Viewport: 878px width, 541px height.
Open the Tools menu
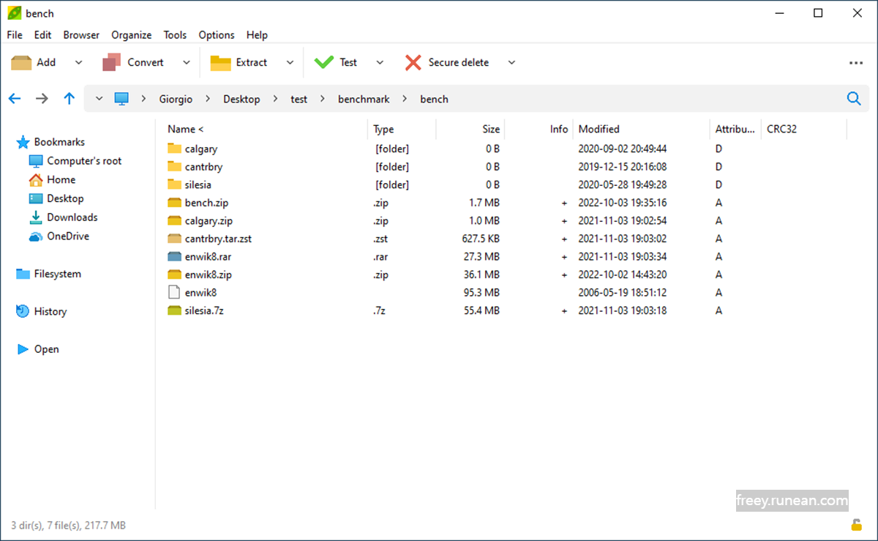175,34
